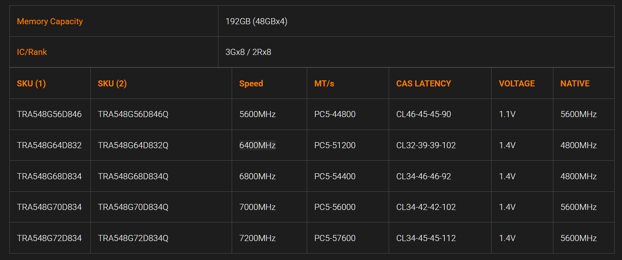Click the MT/s column header
The width and height of the screenshot is (622, 260).
(x=324, y=84)
